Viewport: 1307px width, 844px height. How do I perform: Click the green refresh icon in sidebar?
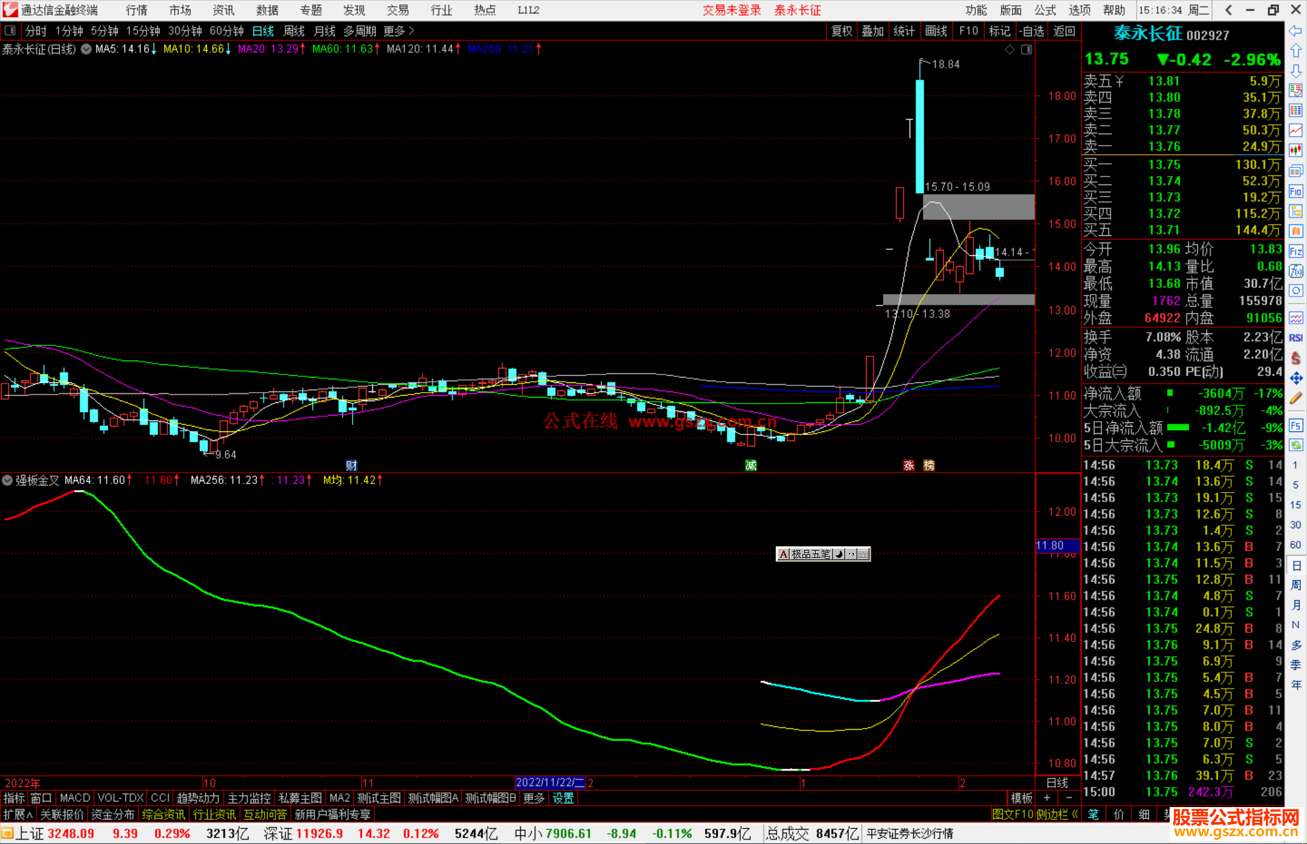coord(1296,445)
